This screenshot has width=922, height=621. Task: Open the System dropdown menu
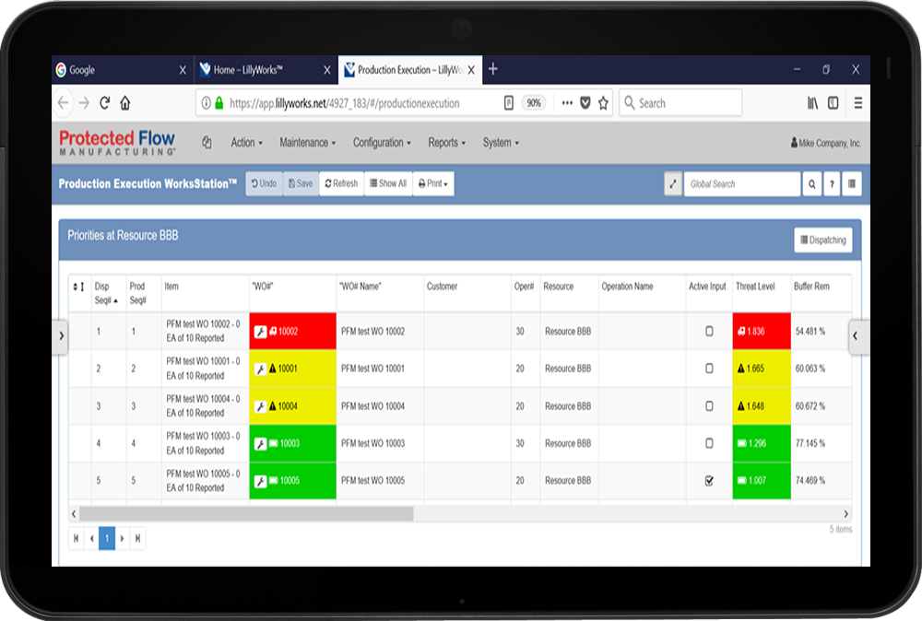(x=501, y=143)
